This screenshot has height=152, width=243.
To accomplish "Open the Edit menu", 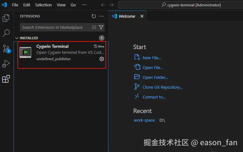I will 27,5.
